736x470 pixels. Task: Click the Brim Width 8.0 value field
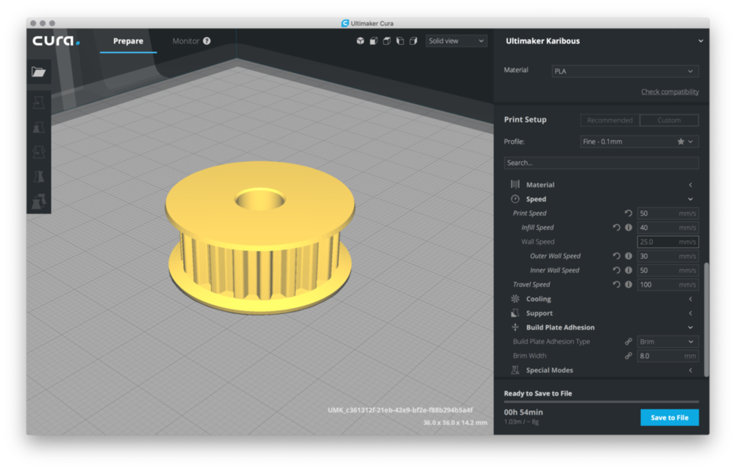point(668,356)
